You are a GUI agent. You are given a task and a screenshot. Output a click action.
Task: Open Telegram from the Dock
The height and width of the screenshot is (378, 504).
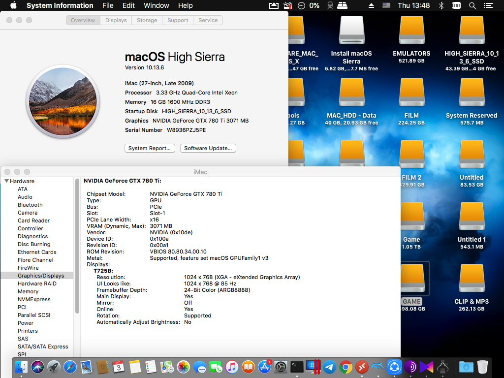coord(329,367)
